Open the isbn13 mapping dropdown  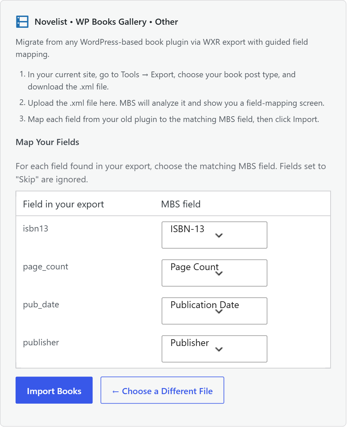click(215, 235)
